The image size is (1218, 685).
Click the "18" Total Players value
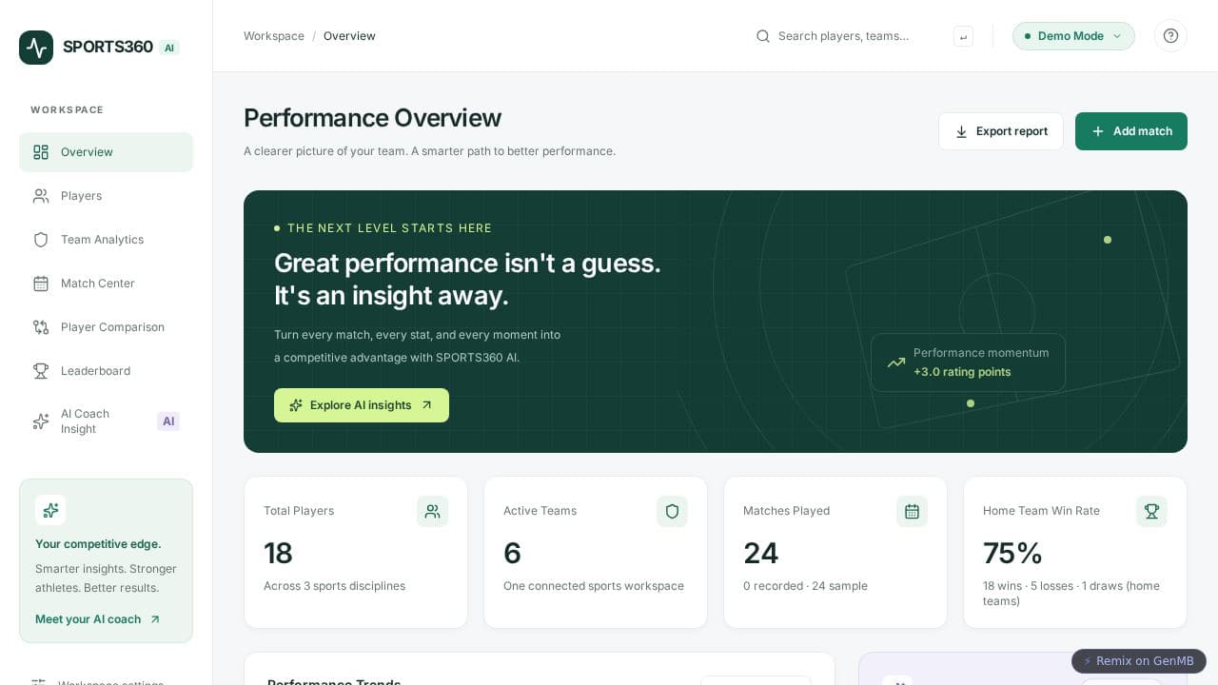point(278,553)
